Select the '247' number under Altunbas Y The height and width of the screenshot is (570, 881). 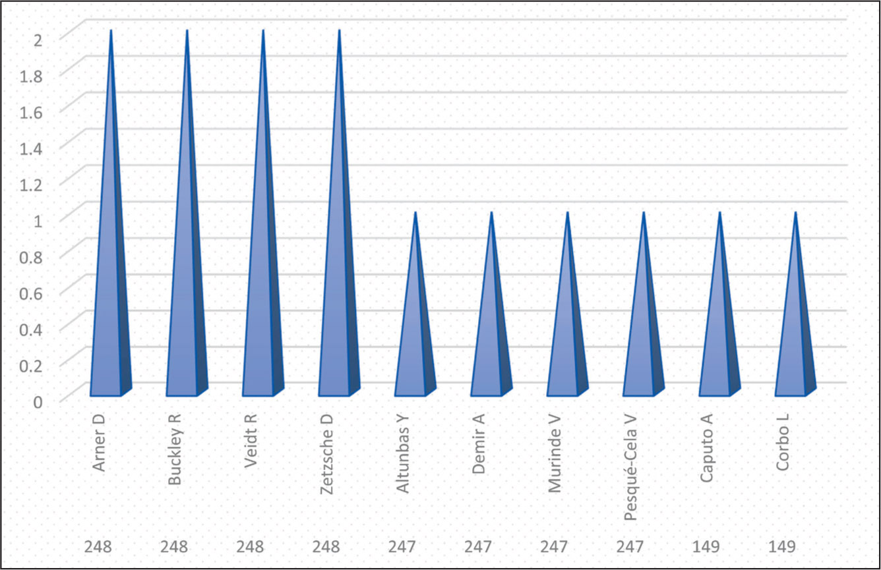tap(402, 546)
